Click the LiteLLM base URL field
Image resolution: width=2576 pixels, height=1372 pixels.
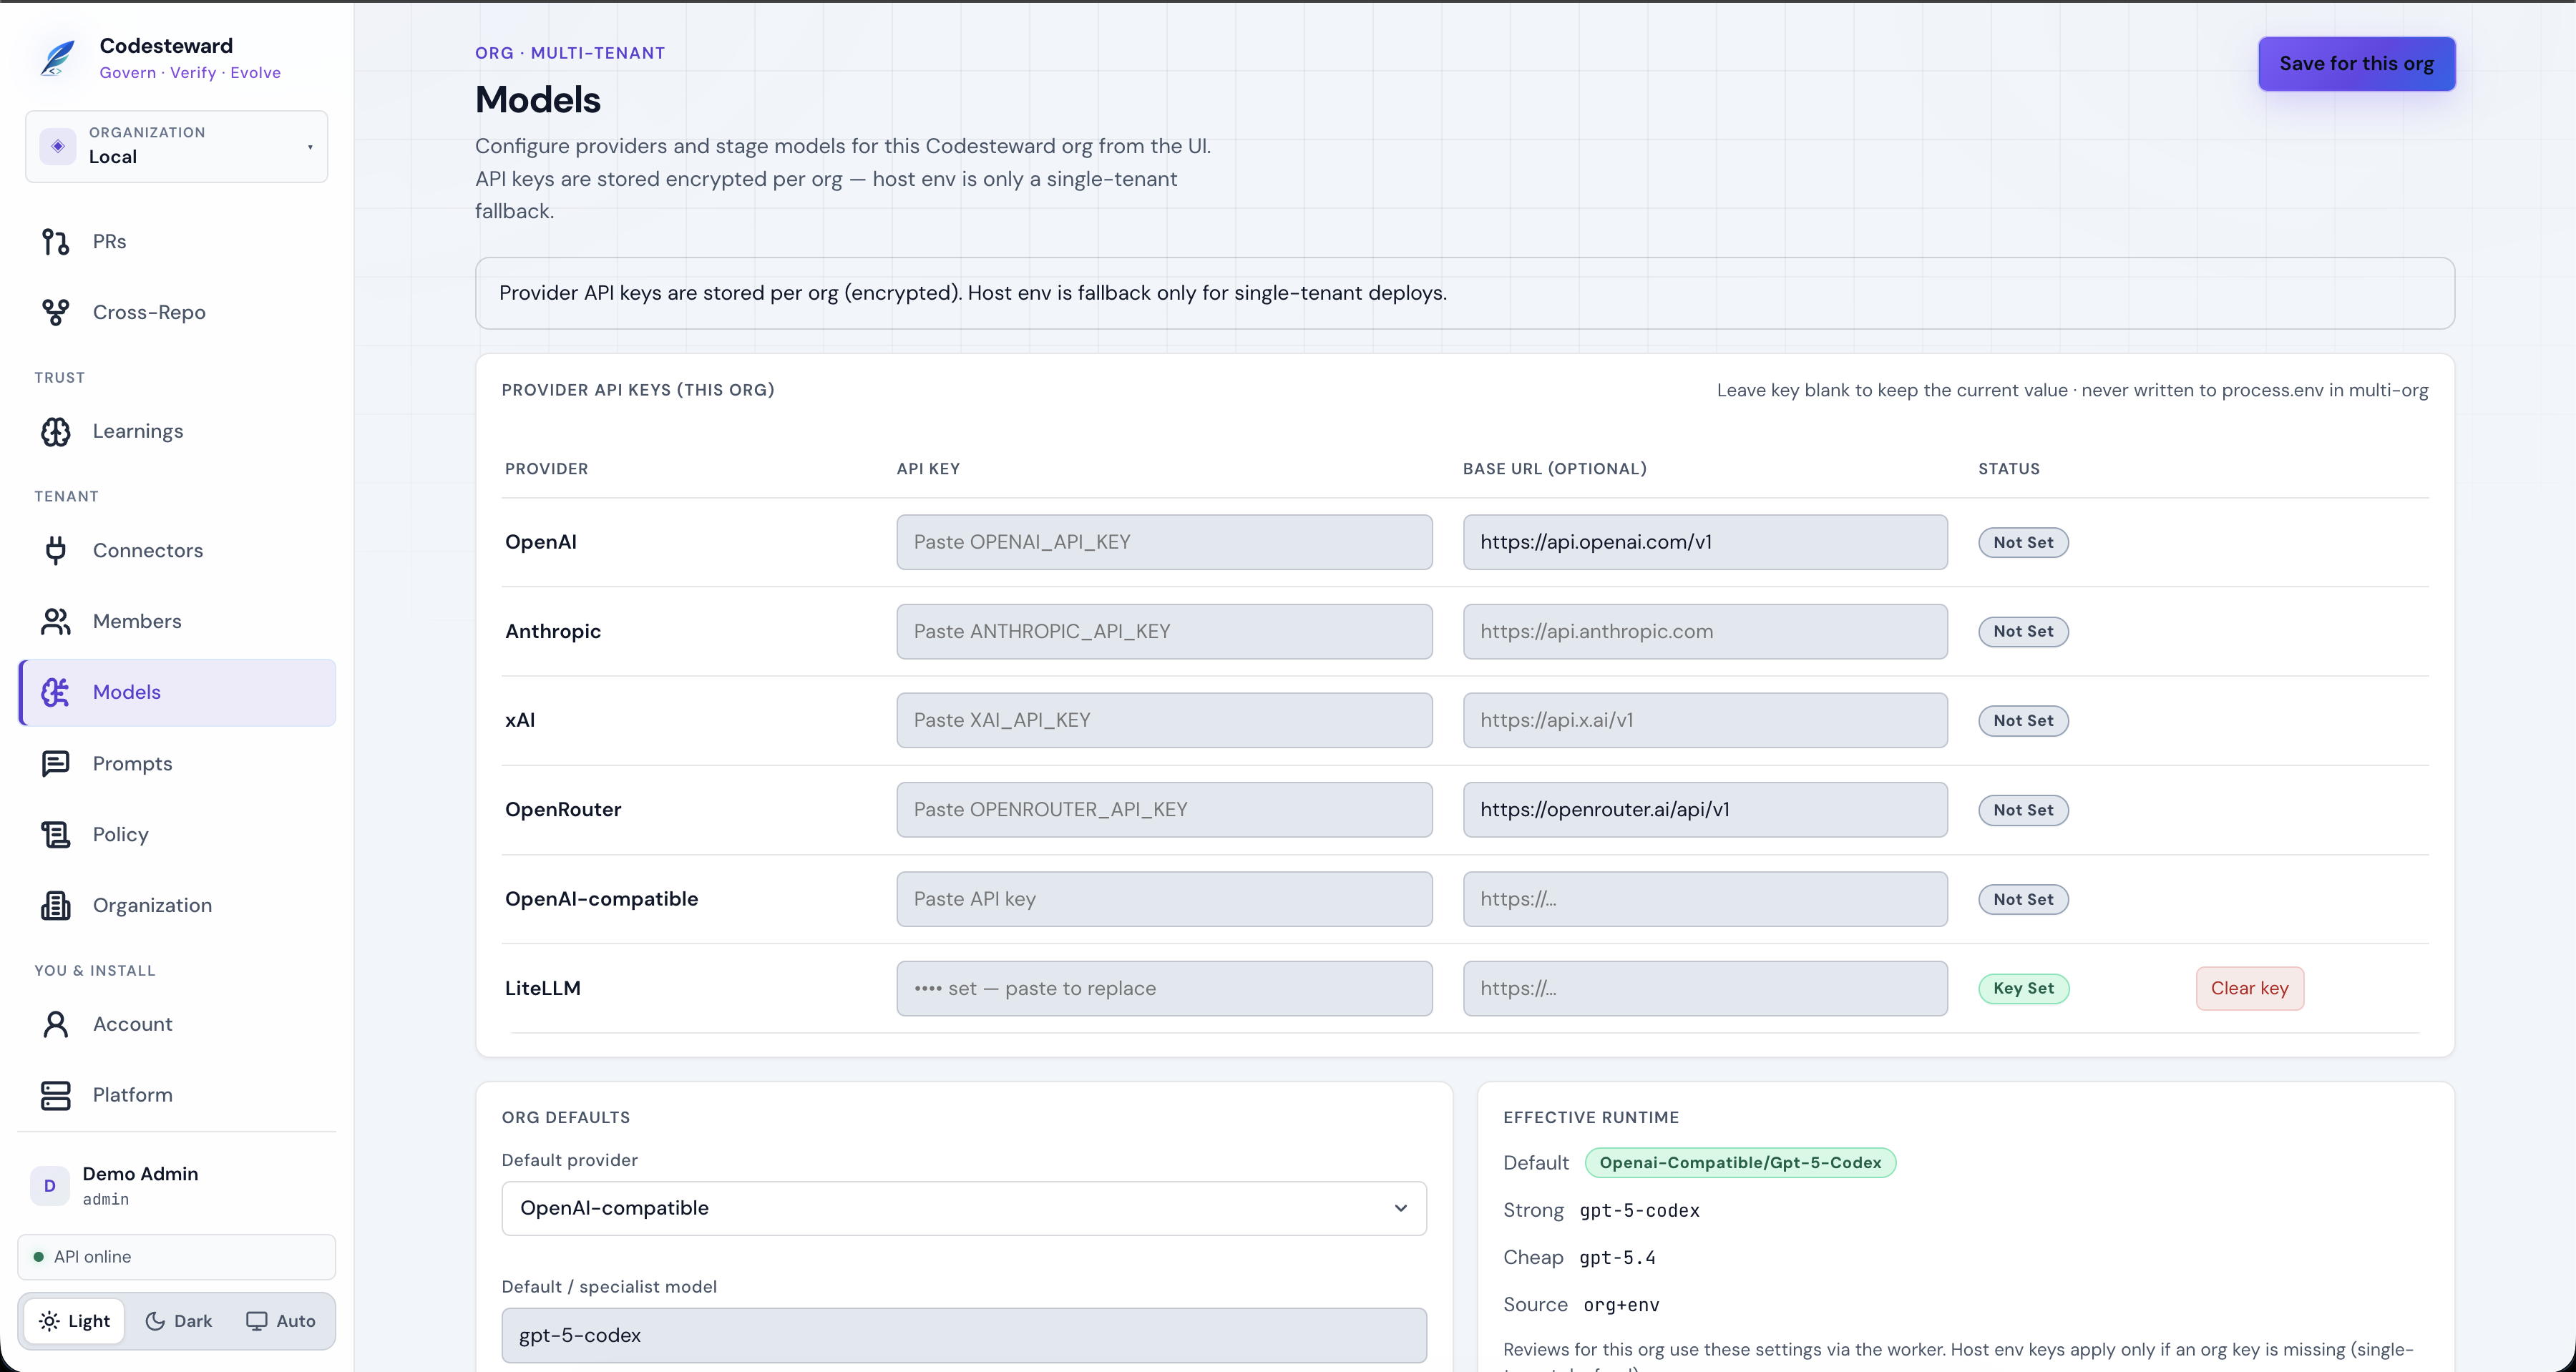click(x=1705, y=989)
